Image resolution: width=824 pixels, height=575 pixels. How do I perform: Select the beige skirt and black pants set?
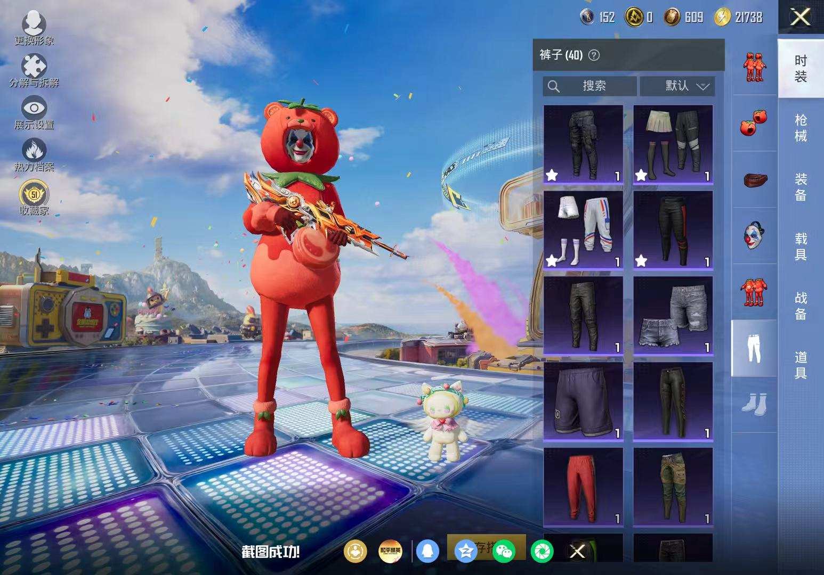coord(673,145)
